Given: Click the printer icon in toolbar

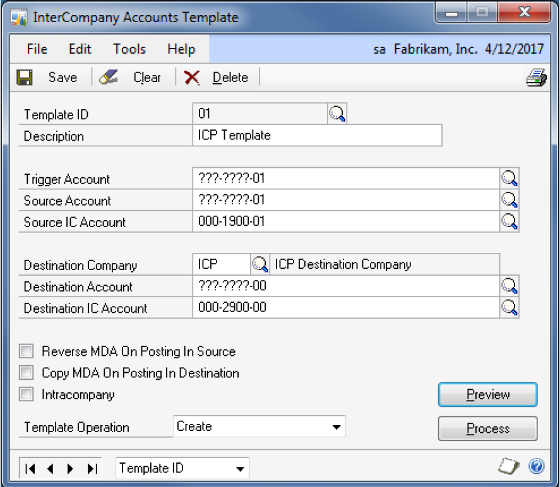Looking at the screenshot, I should [x=535, y=78].
